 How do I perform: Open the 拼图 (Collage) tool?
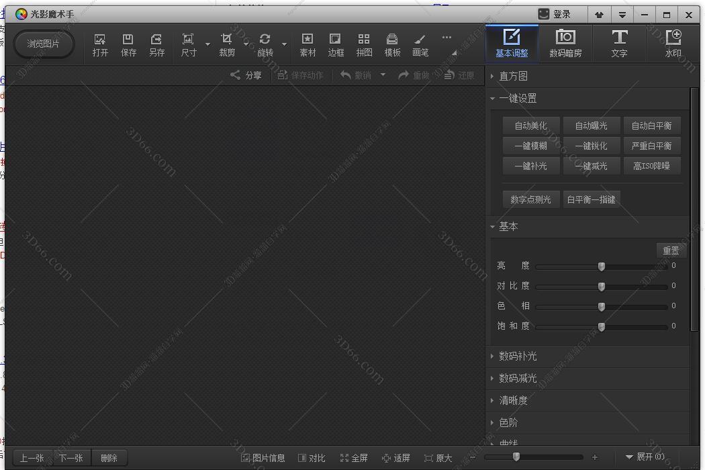point(364,44)
